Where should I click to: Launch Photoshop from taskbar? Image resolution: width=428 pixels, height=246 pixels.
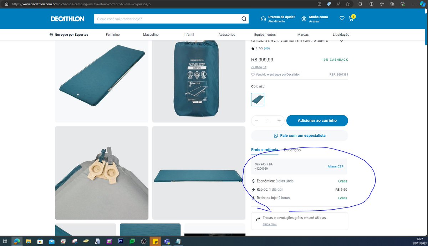point(121,241)
